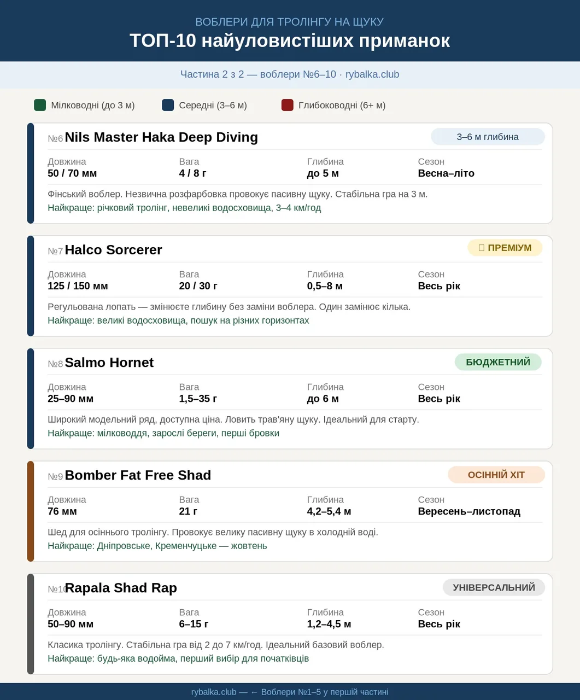Click the ПРЕМІУМ badge on Halco Sorcerer
The height and width of the screenshot is (700, 580).
click(505, 248)
